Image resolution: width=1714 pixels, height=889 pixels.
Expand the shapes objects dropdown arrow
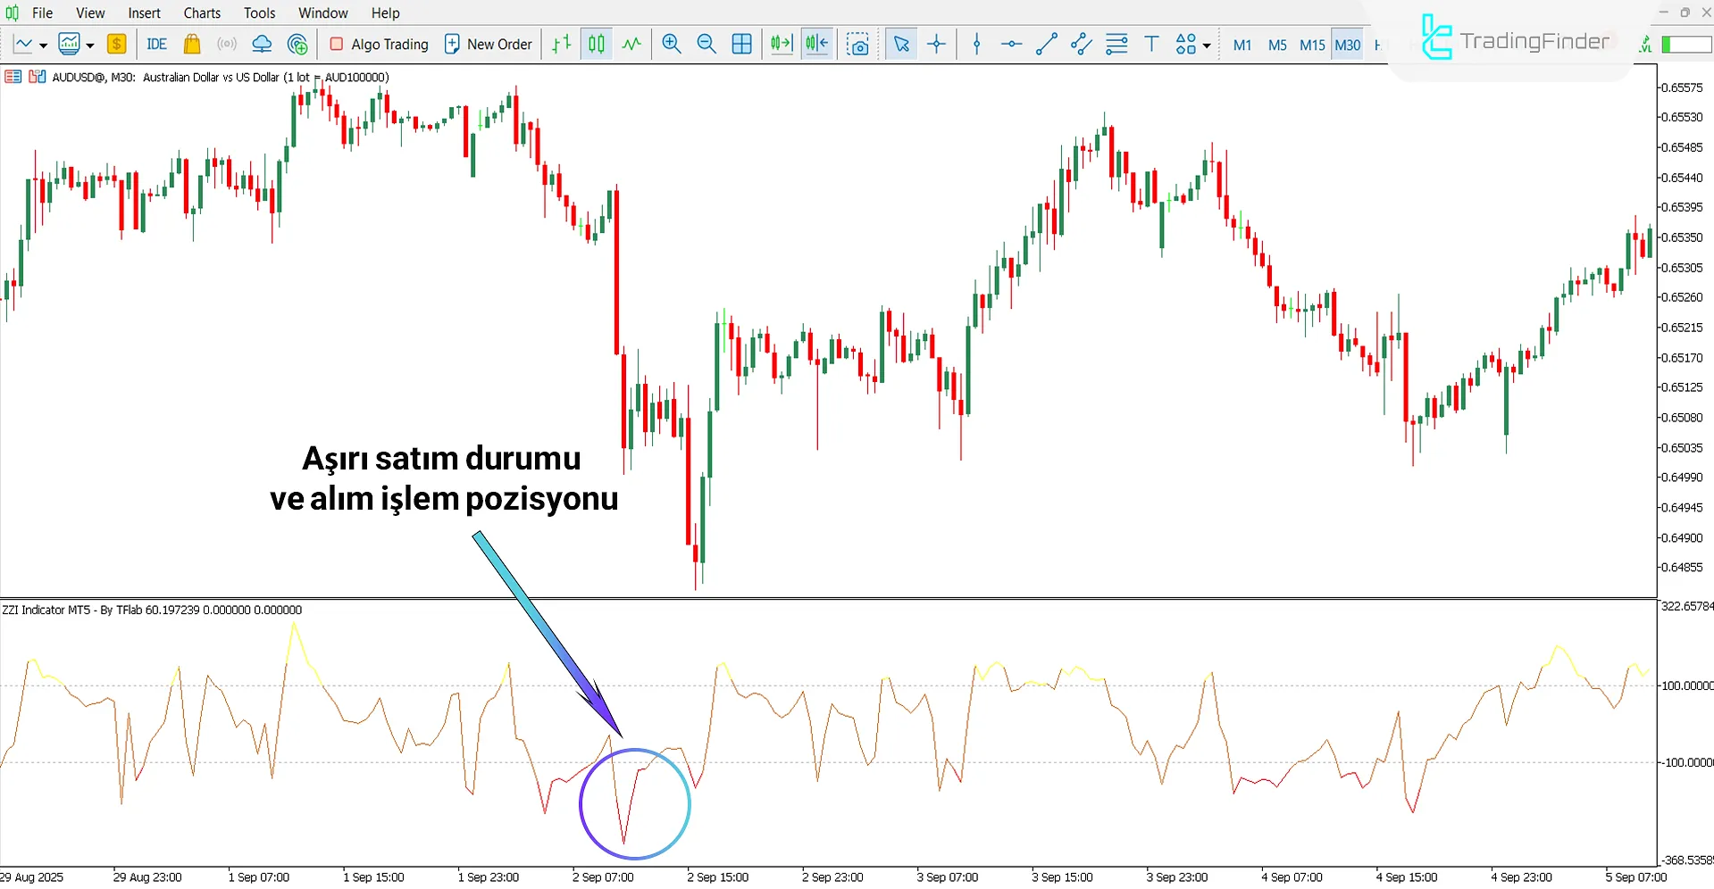(1207, 45)
